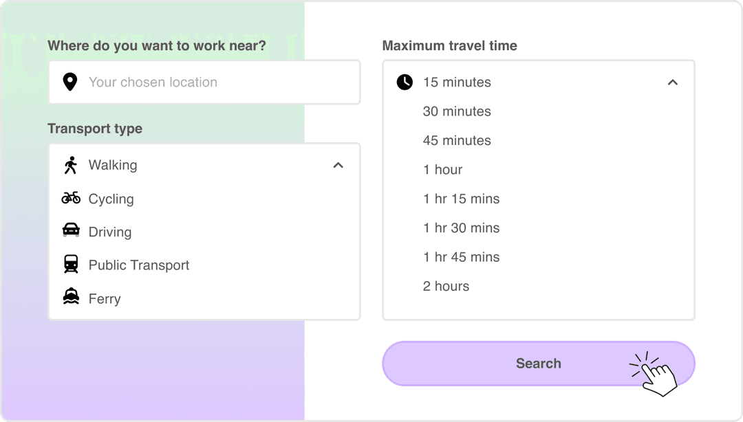This screenshot has width=743, height=422.
Task: Pick the 1 hr 45 mins option
Action: (x=462, y=256)
